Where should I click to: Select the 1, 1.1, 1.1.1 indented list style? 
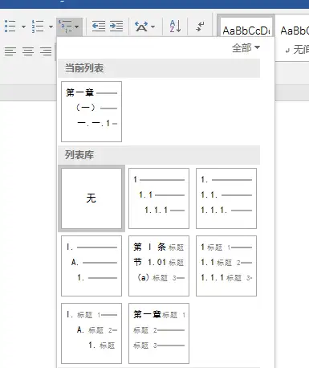click(159, 198)
